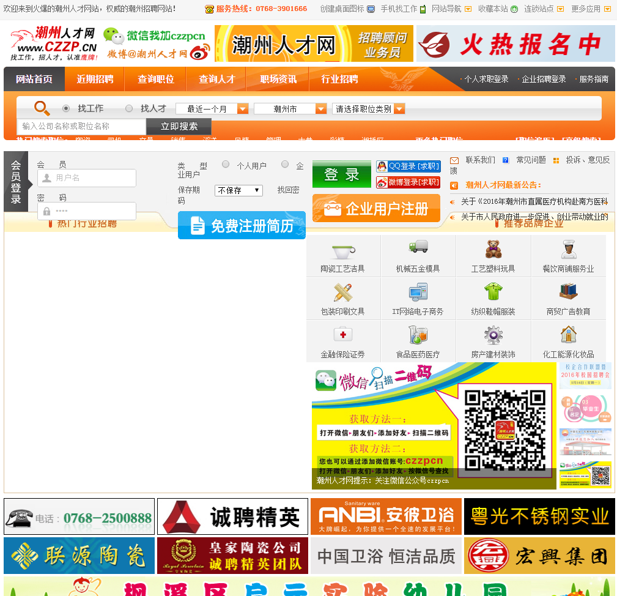
Task: Open the 行业招聘 nav tab
Action: click(339, 79)
